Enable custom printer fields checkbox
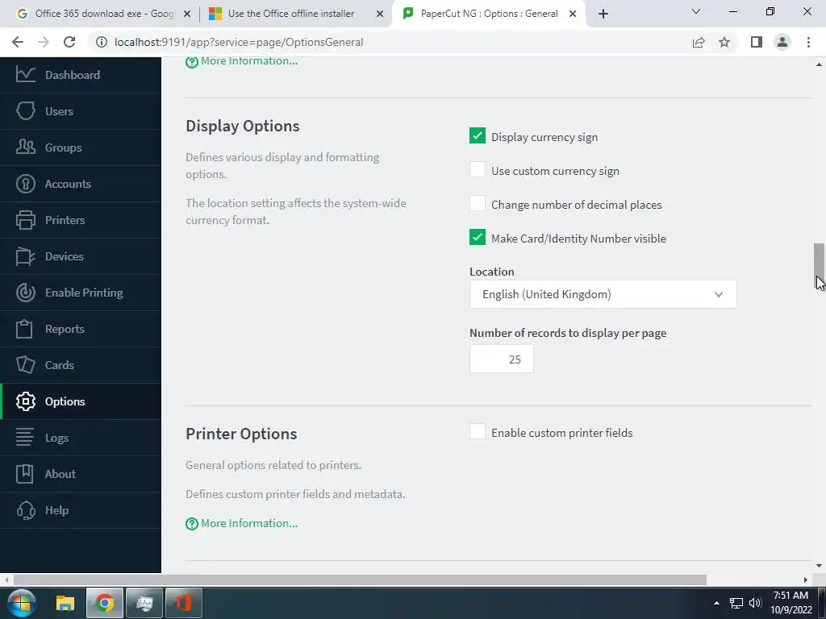Image resolution: width=826 pixels, height=619 pixels. [478, 432]
